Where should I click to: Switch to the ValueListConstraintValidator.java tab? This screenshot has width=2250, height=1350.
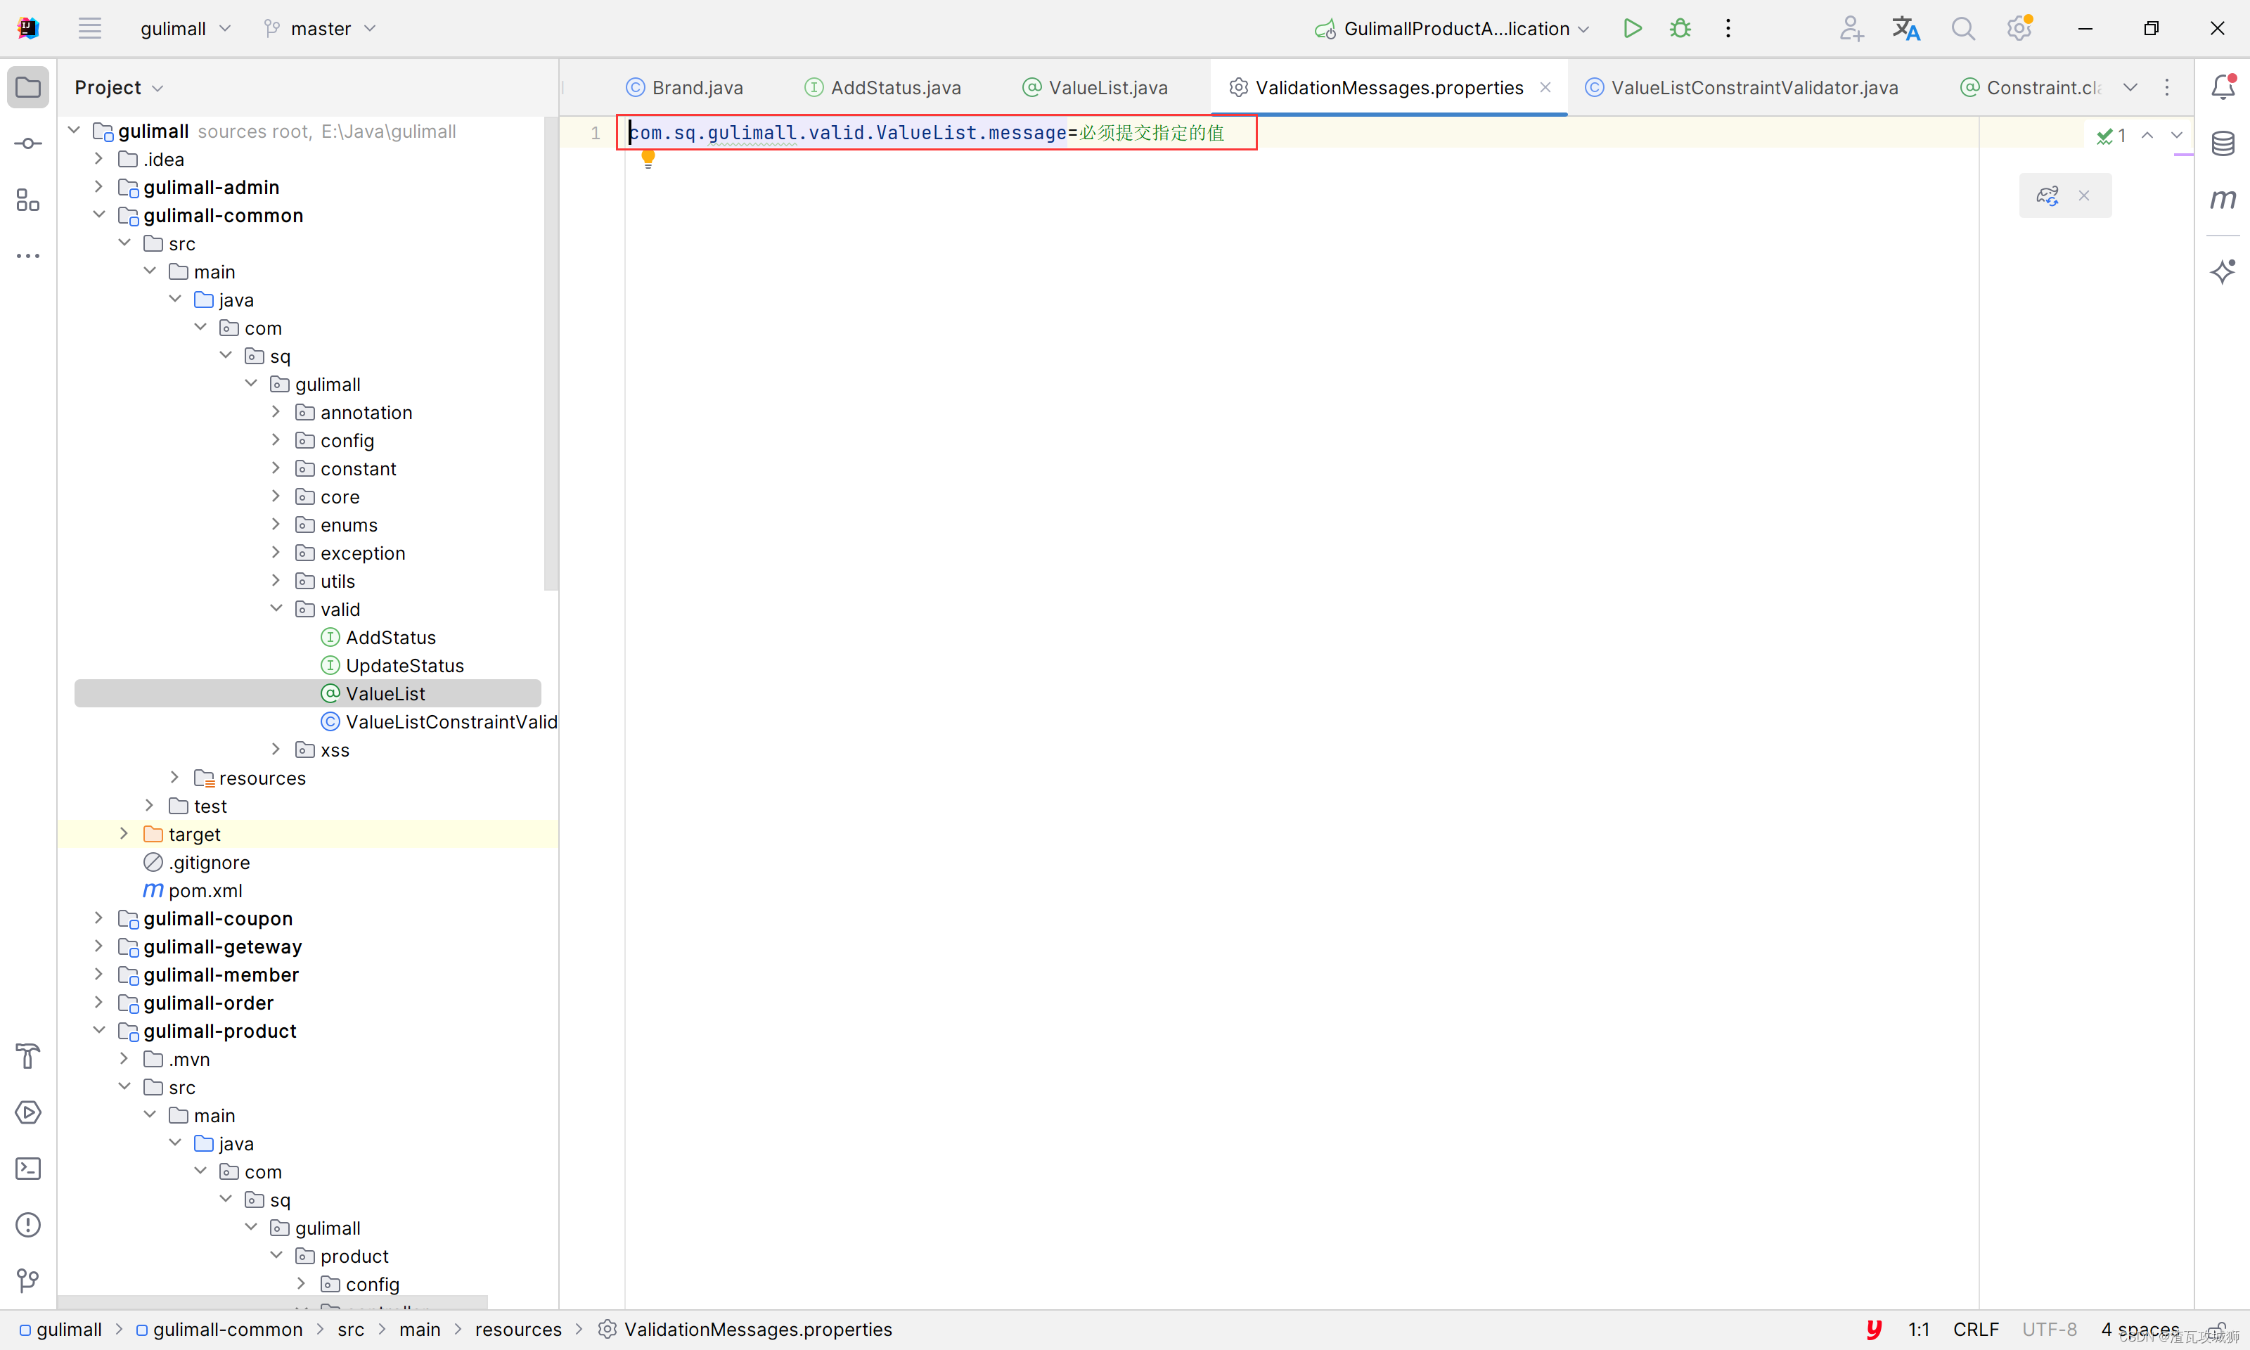point(1754,87)
